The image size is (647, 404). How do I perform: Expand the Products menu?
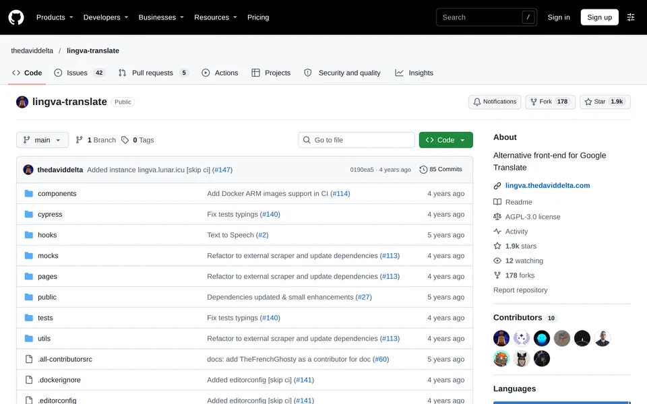pos(55,18)
